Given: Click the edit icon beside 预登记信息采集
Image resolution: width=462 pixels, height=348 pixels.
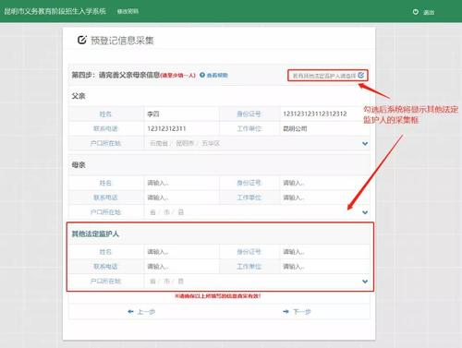Looking at the screenshot, I should 82,40.
